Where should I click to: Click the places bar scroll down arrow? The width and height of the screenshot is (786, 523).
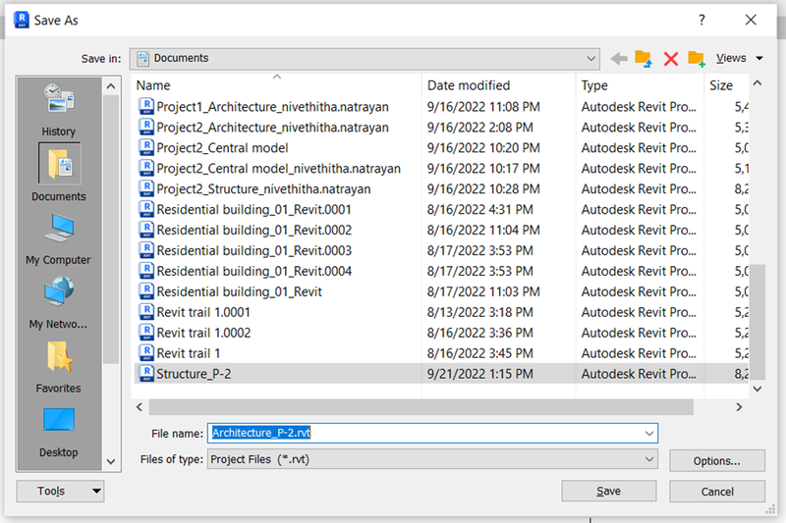(111, 461)
